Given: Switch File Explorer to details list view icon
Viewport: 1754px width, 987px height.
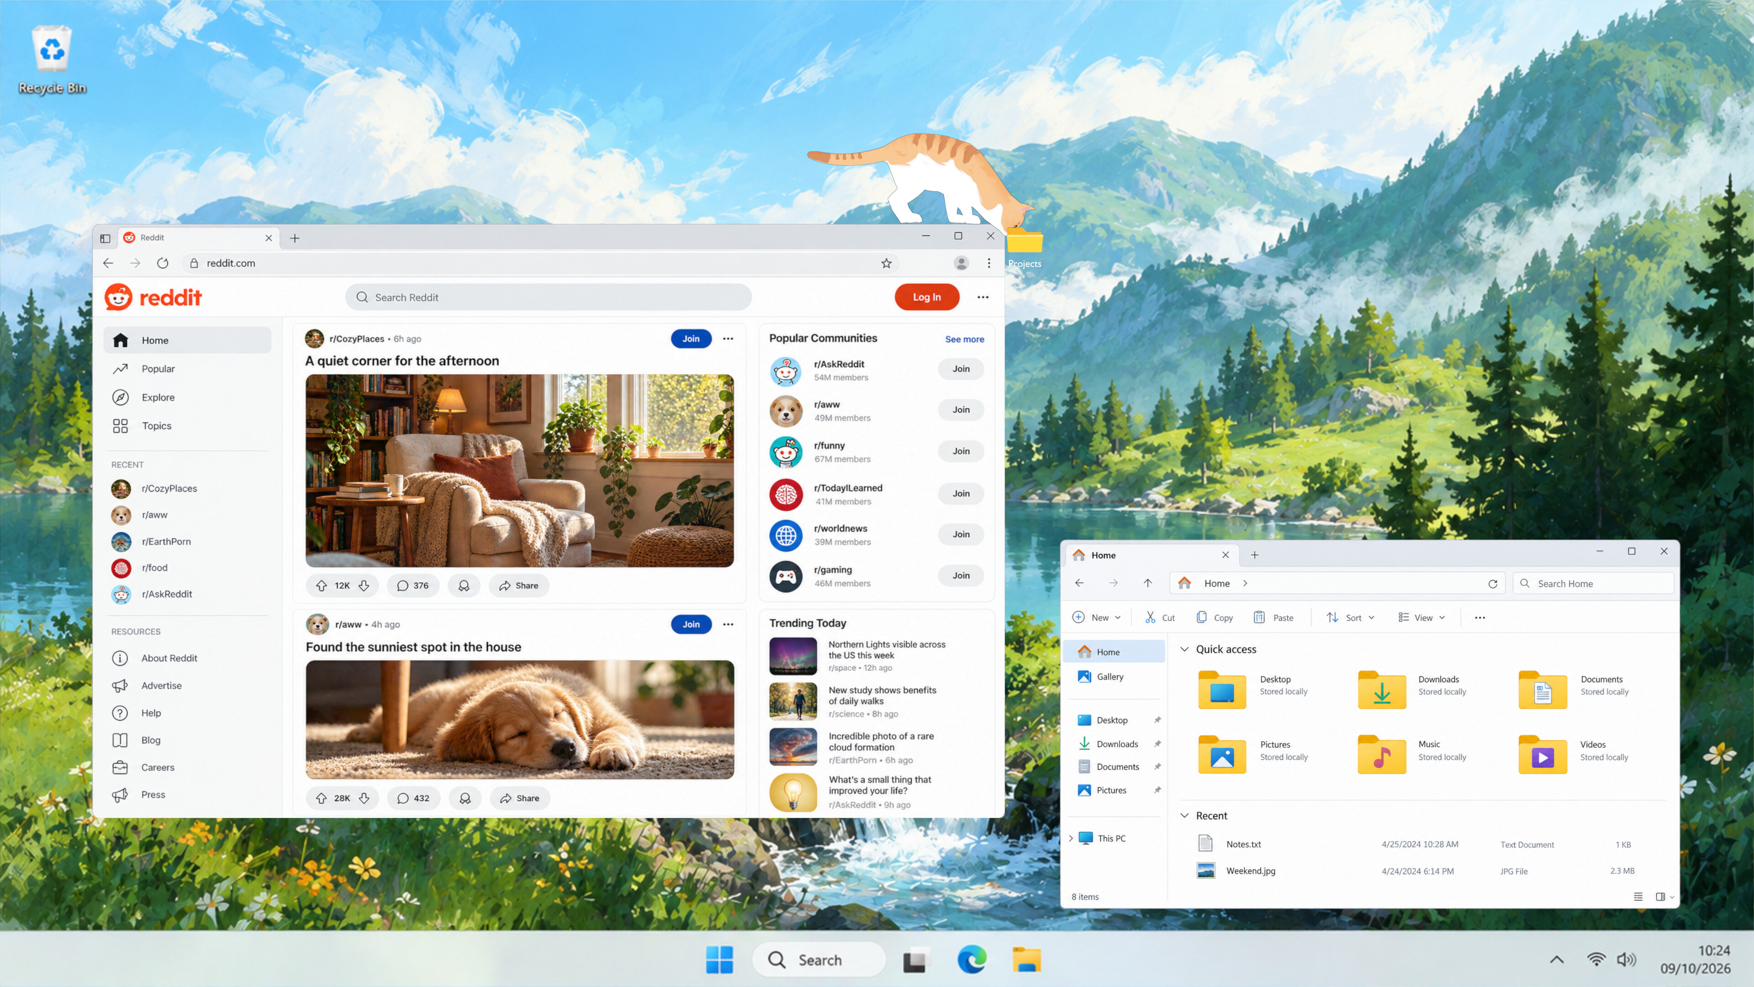Looking at the screenshot, I should point(1638,897).
